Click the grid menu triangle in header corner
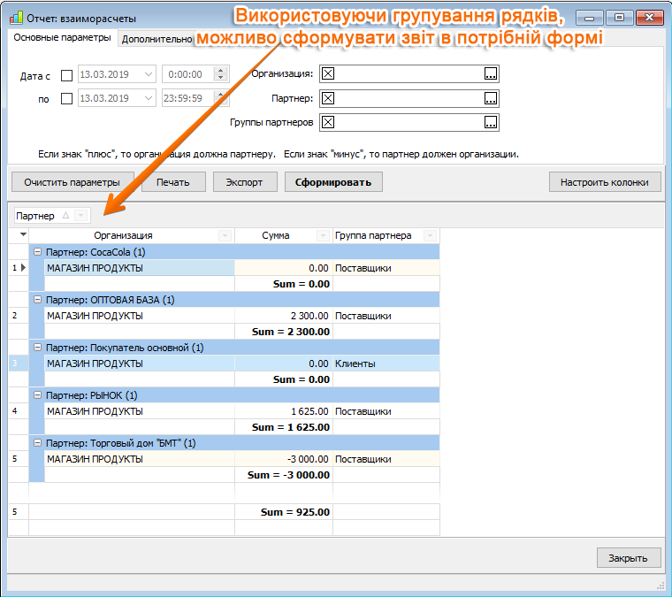This screenshot has width=672, height=597. click(23, 234)
